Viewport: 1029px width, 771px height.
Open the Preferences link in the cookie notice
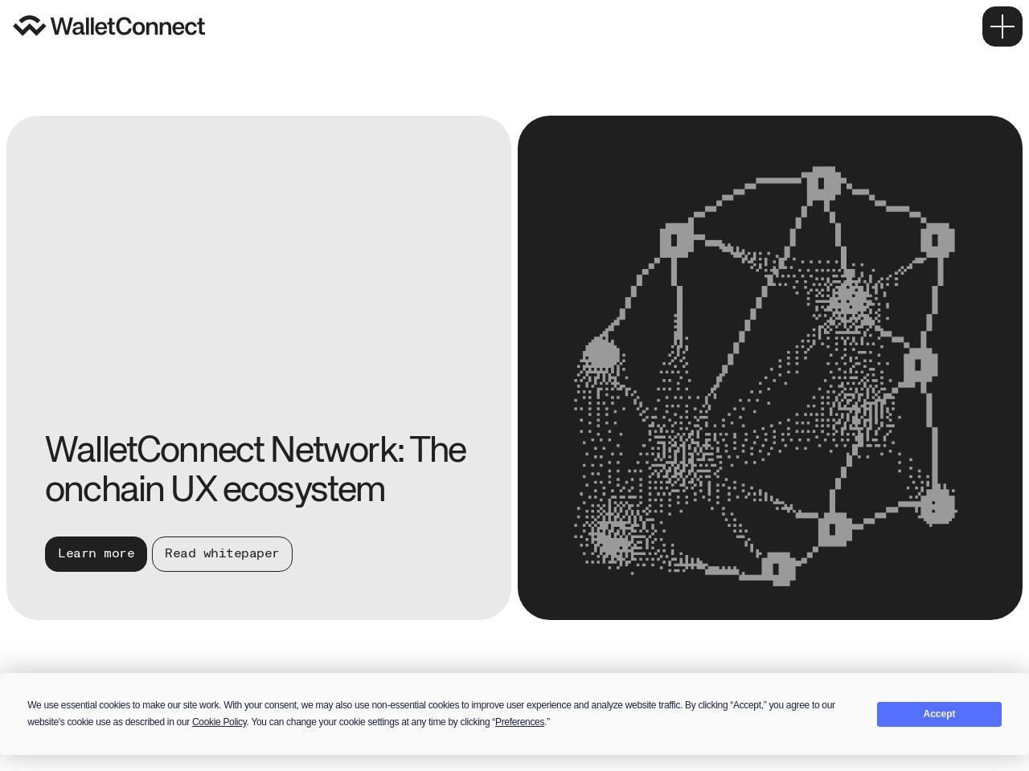[x=519, y=722]
